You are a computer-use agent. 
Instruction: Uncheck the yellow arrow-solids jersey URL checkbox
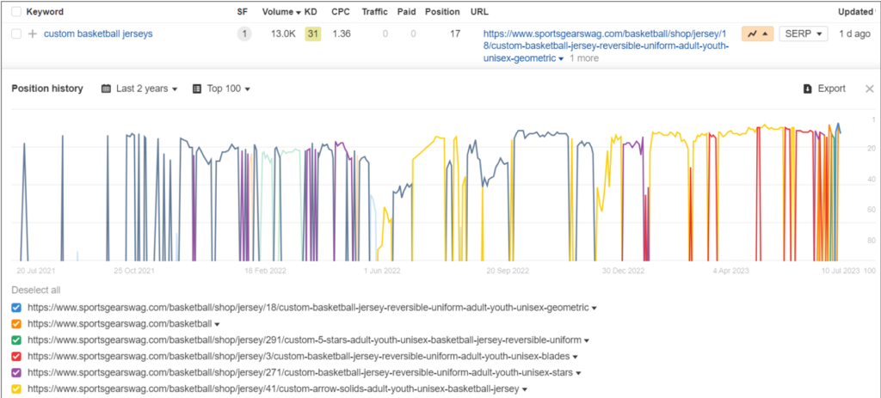(x=16, y=389)
